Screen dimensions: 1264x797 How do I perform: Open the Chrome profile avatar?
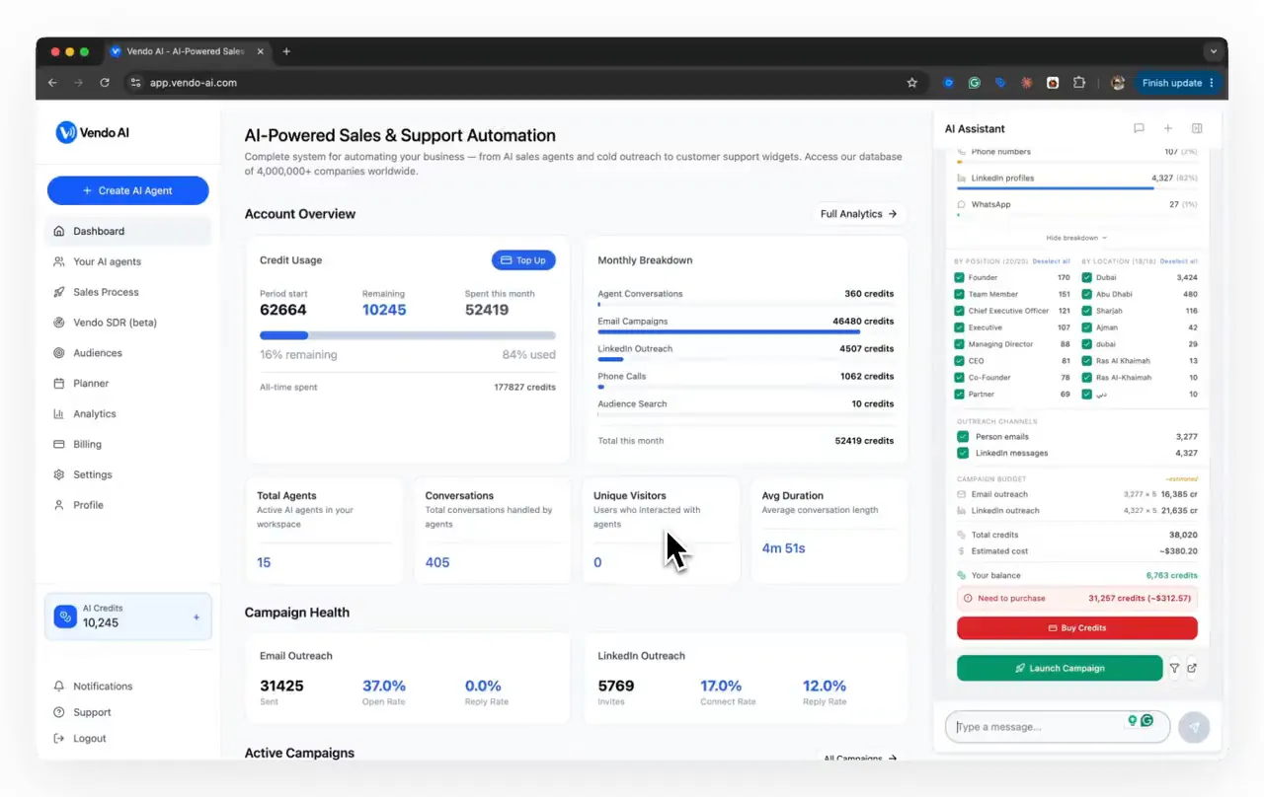pos(1118,83)
